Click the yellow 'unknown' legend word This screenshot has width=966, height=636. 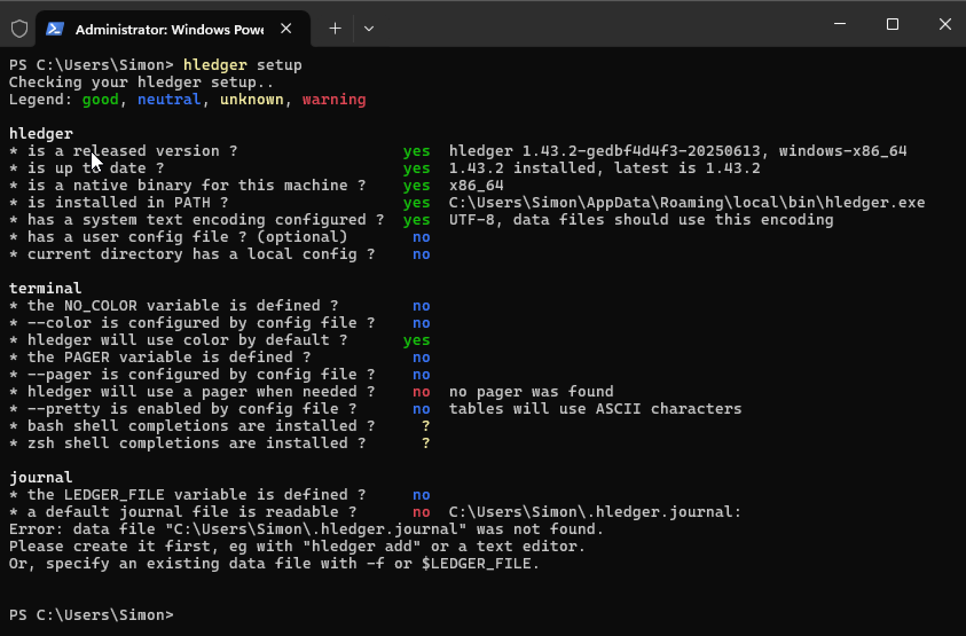pos(252,100)
